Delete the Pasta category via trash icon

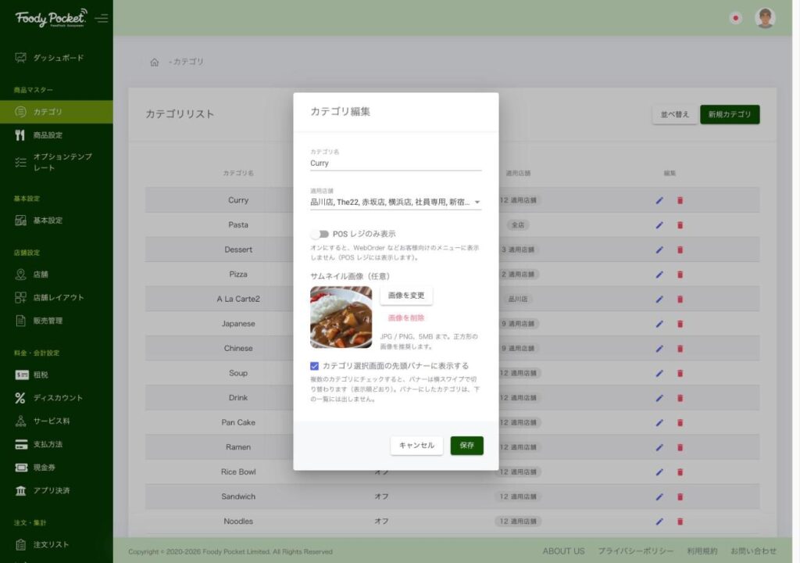tap(680, 224)
